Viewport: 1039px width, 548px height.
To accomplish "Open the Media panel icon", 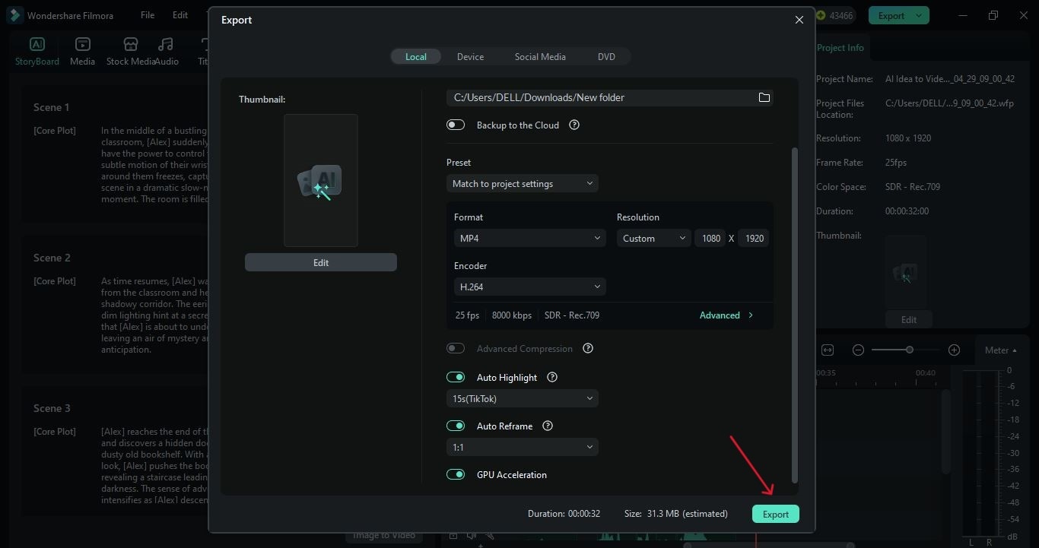I will (x=82, y=44).
